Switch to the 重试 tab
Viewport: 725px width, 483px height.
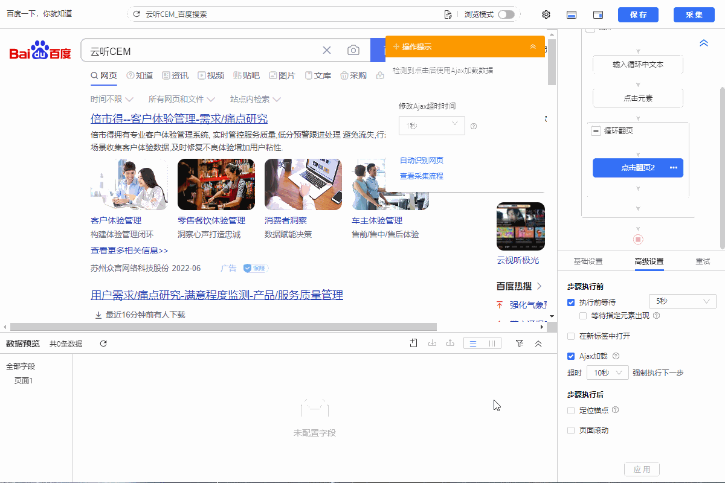click(703, 261)
